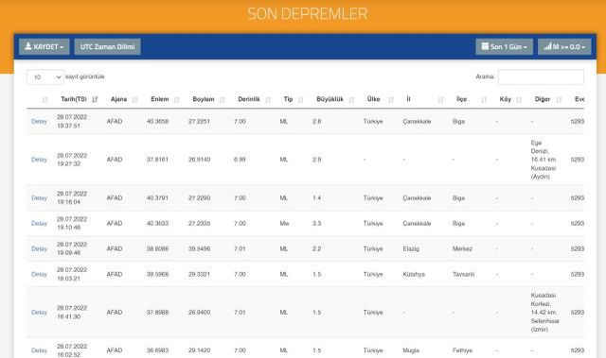Image resolution: width=606 pixels, height=358 pixels.
Task: Click the Büyüklük column header text
Action: [x=330, y=99]
